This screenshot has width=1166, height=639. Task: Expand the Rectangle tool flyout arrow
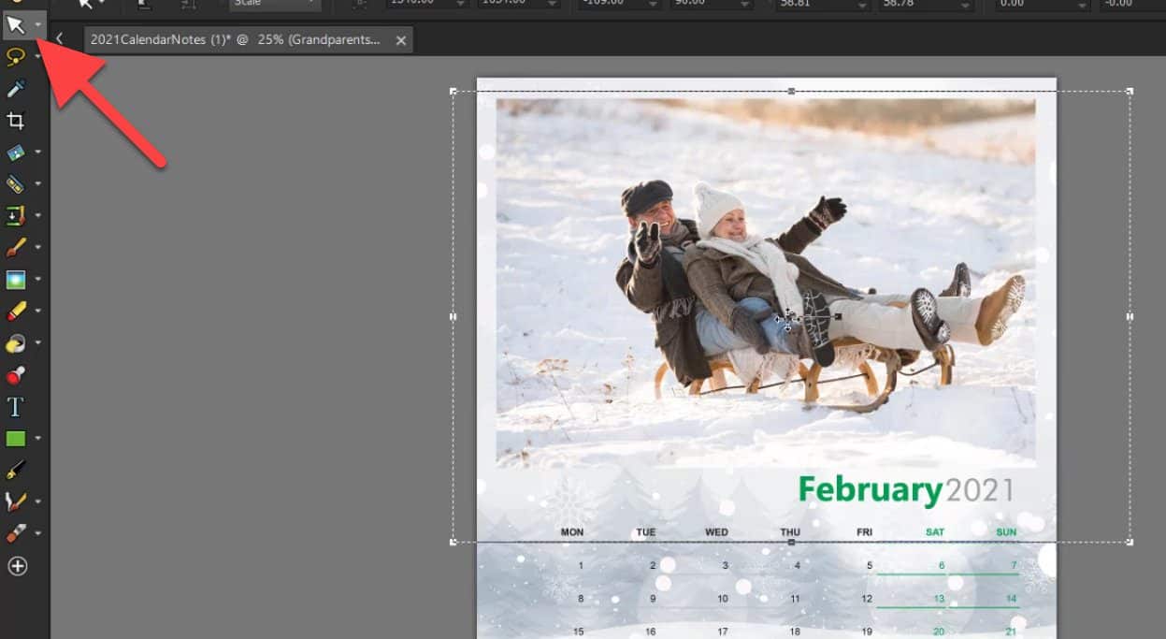tap(37, 437)
